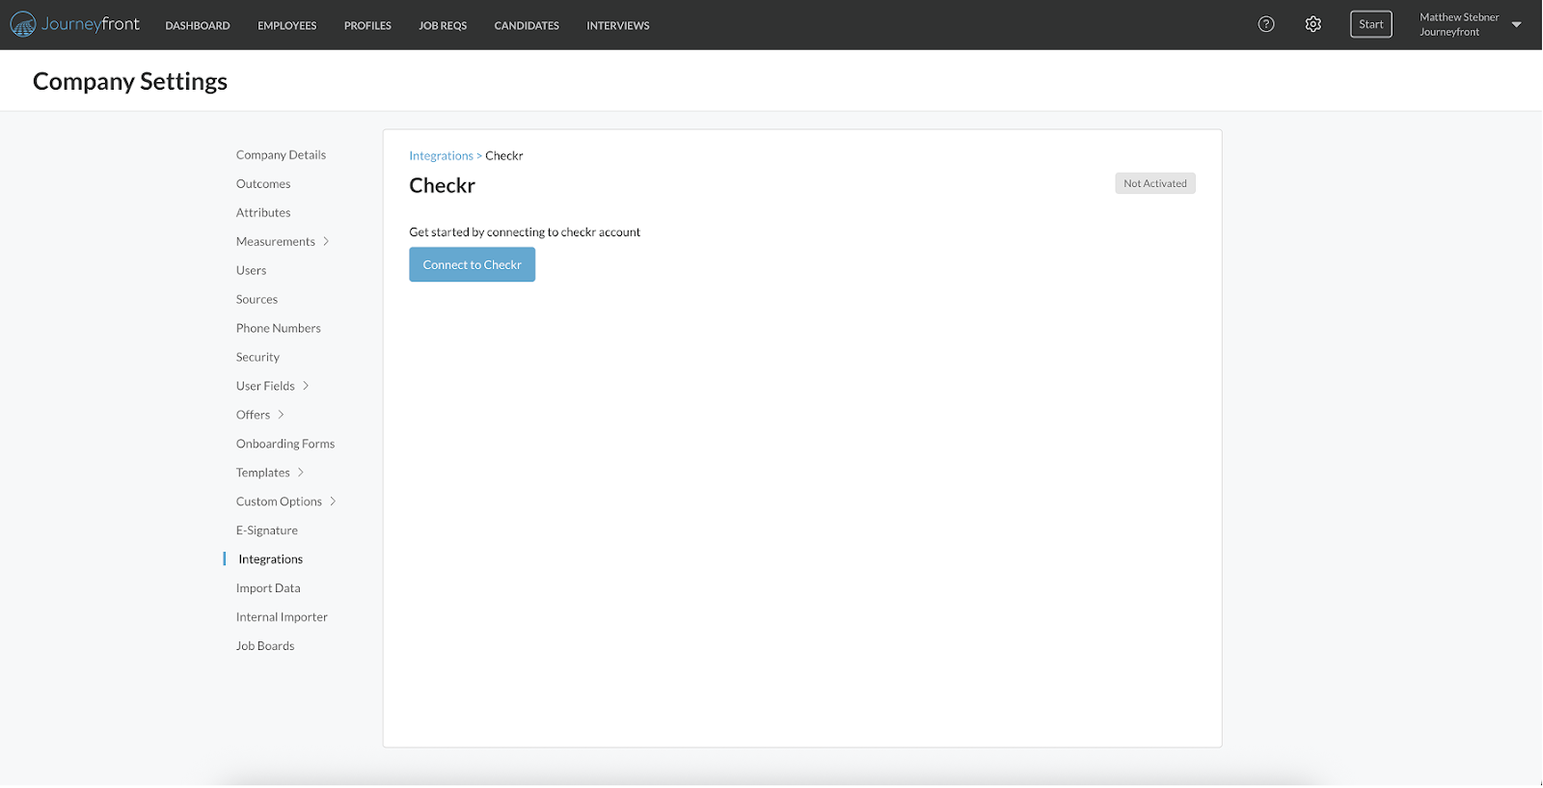This screenshot has height=788, width=1543.
Task: Click the Not Activated status badge
Action: tap(1154, 184)
